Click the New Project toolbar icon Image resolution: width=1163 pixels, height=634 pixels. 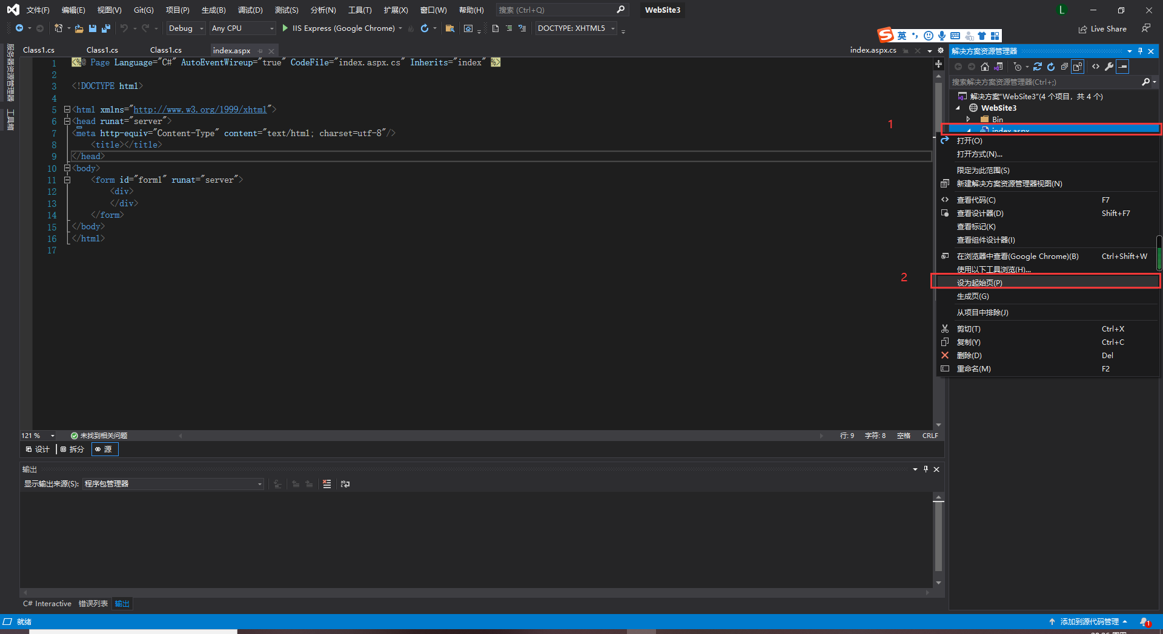(x=59, y=28)
